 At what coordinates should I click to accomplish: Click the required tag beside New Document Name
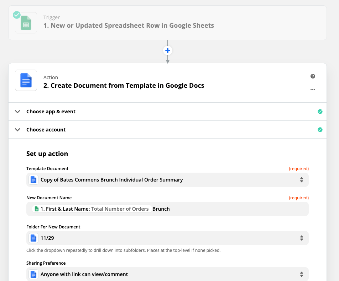298,198
